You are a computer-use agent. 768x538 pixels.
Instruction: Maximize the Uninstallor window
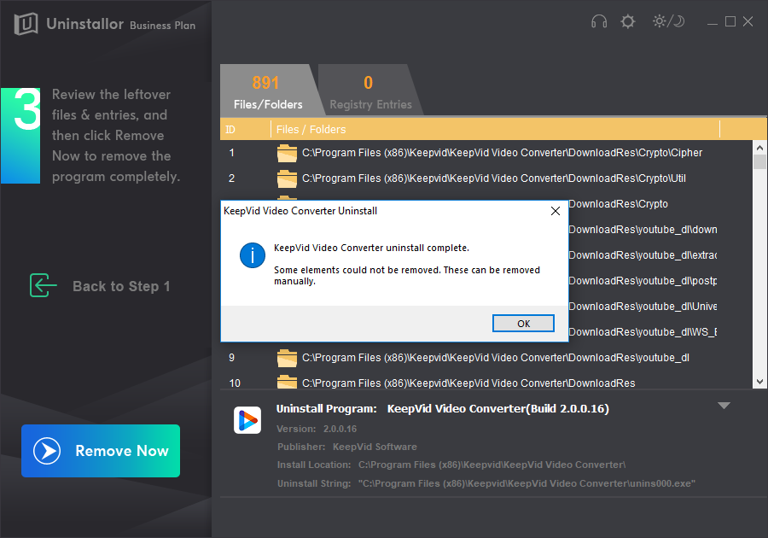point(730,21)
